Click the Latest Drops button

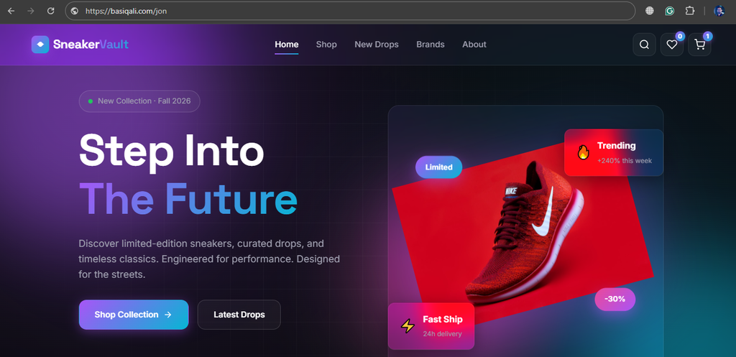(239, 315)
